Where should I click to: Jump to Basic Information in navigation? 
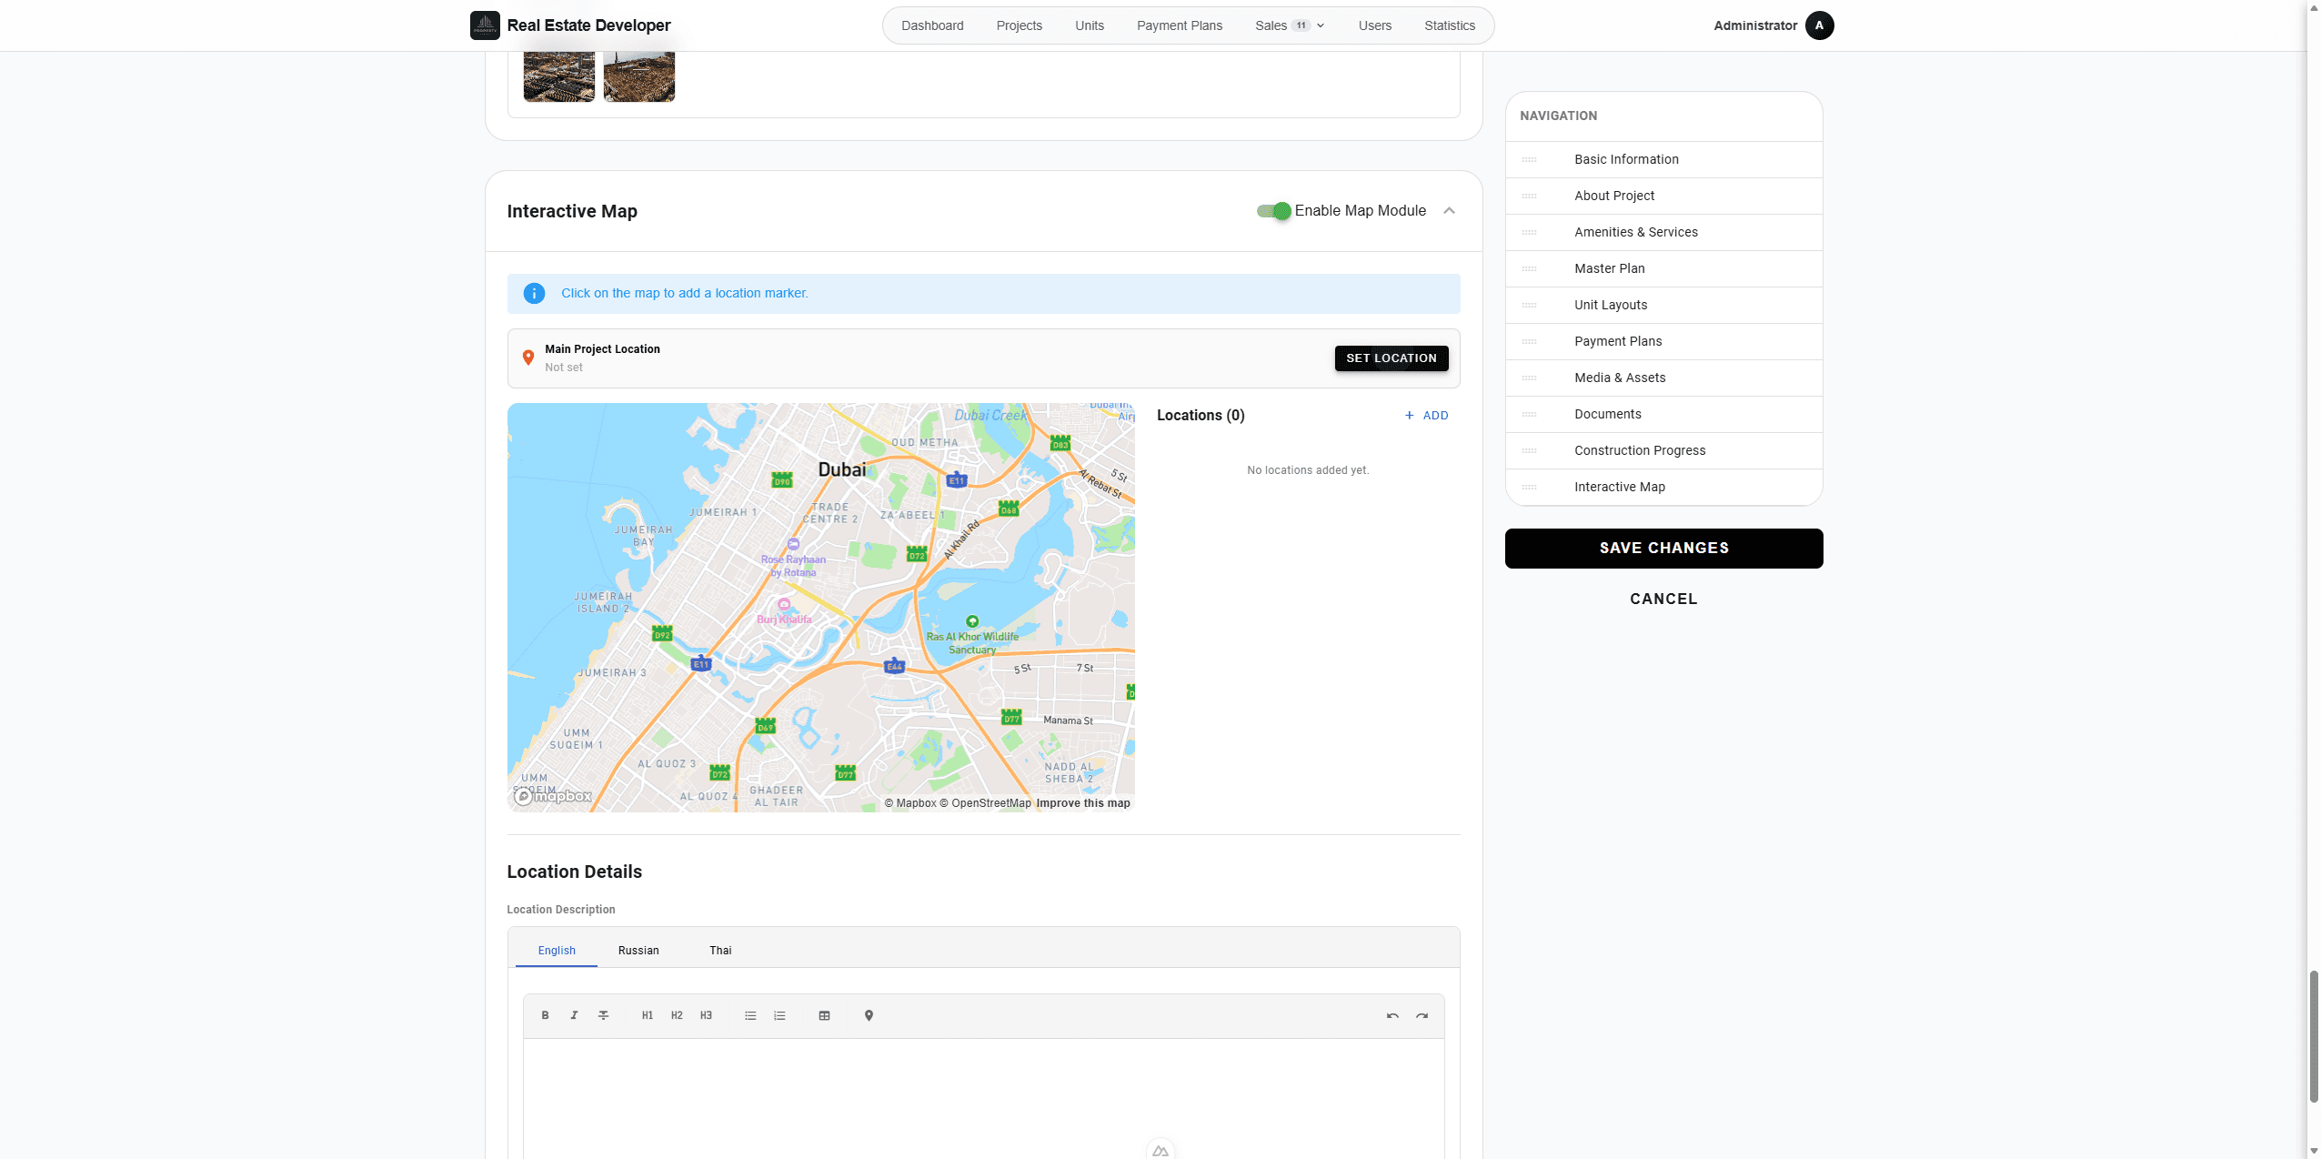pyautogui.click(x=1663, y=159)
